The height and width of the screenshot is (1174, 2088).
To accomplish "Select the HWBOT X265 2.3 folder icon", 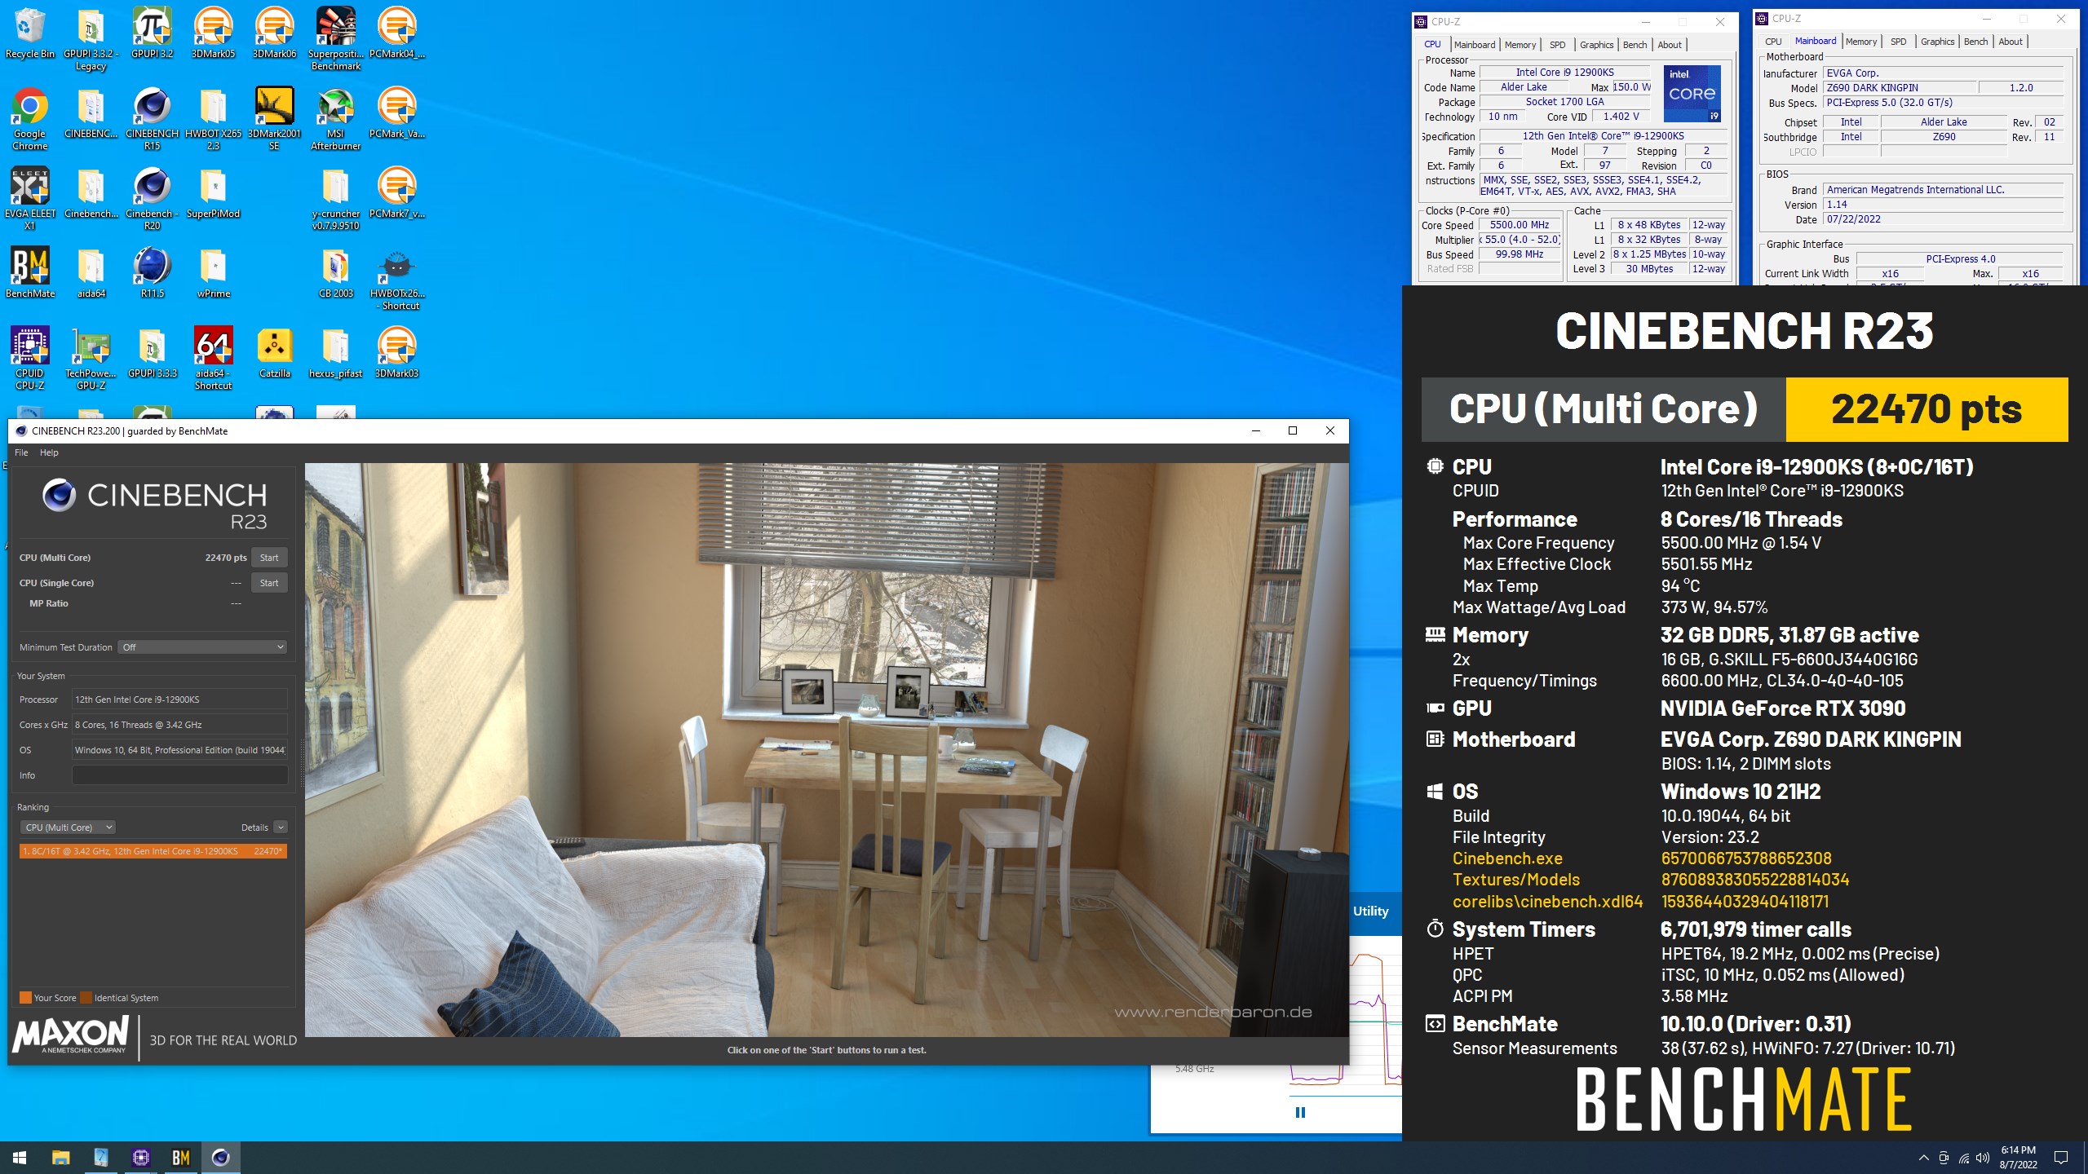I will (214, 119).
